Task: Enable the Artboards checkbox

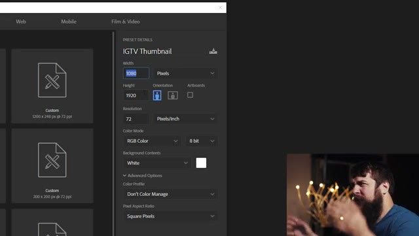Action: point(190,95)
